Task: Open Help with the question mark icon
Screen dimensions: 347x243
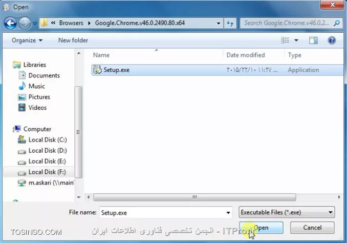Action: 332,40
